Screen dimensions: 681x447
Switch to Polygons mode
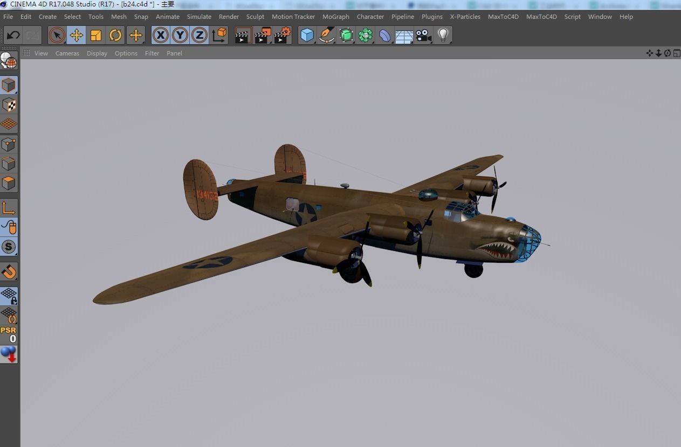9,183
